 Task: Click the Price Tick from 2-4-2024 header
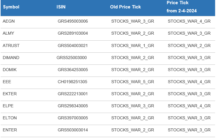tap(182, 7)
